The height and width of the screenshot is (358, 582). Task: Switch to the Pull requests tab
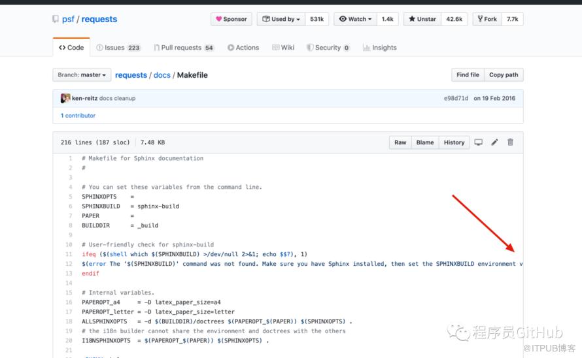coord(184,48)
